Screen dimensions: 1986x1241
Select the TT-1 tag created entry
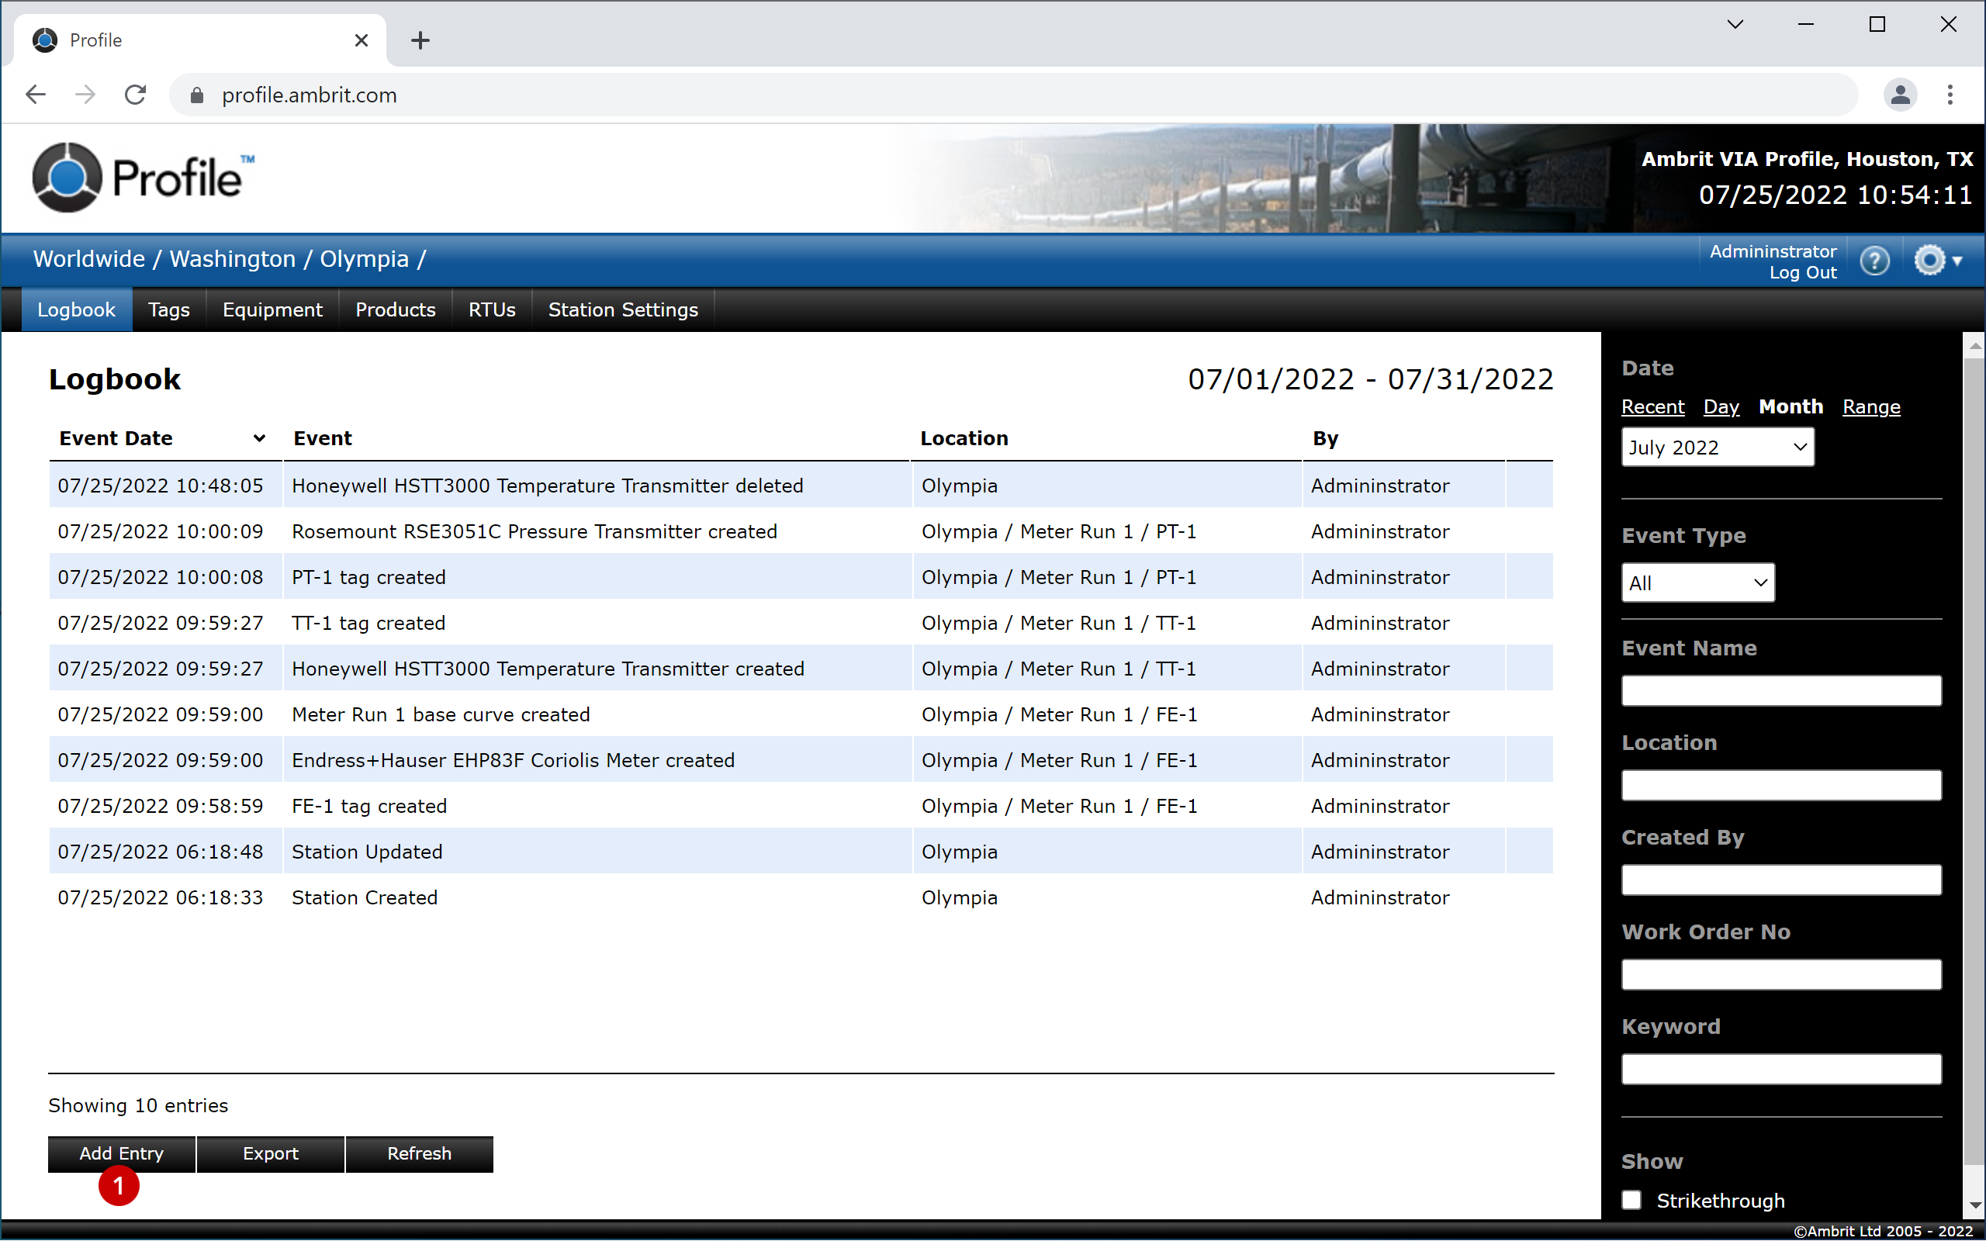[x=800, y=623]
